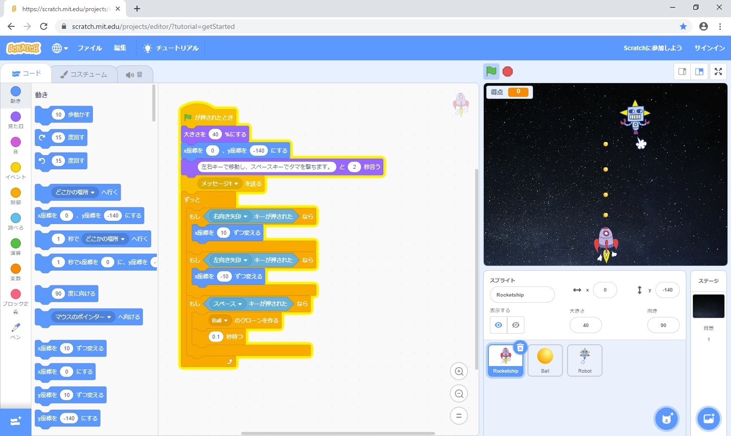This screenshot has height=436, width=731.
Task: Show the sprite using eye icon
Action: coord(499,325)
